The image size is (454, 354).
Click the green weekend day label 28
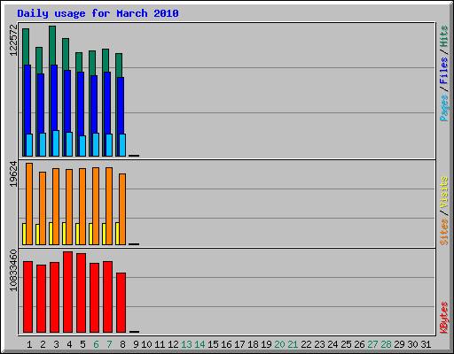[386, 344]
